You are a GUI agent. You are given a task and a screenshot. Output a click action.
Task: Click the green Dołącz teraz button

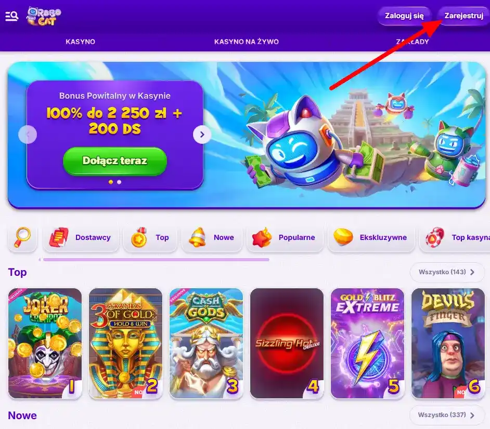(x=115, y=161)
